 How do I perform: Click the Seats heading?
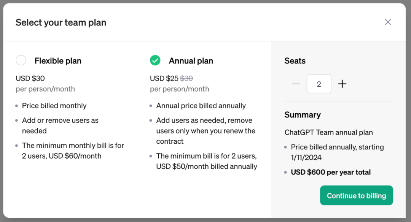[295, 61]
